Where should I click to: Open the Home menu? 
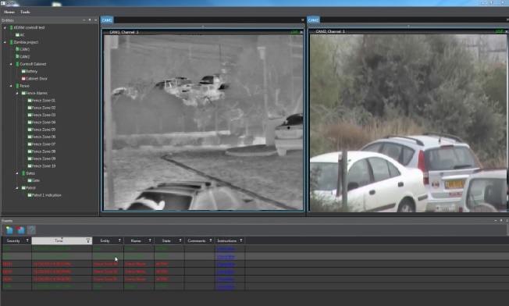9,12
